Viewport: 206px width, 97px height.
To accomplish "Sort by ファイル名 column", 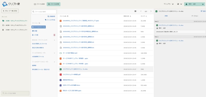I will tap(64, 16).
